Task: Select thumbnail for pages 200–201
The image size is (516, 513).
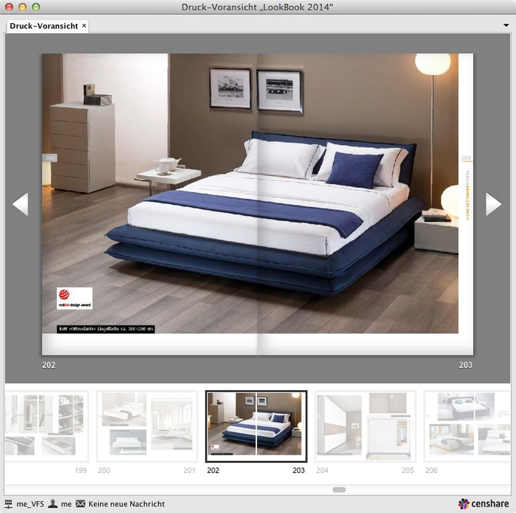Action: (147, 426)
